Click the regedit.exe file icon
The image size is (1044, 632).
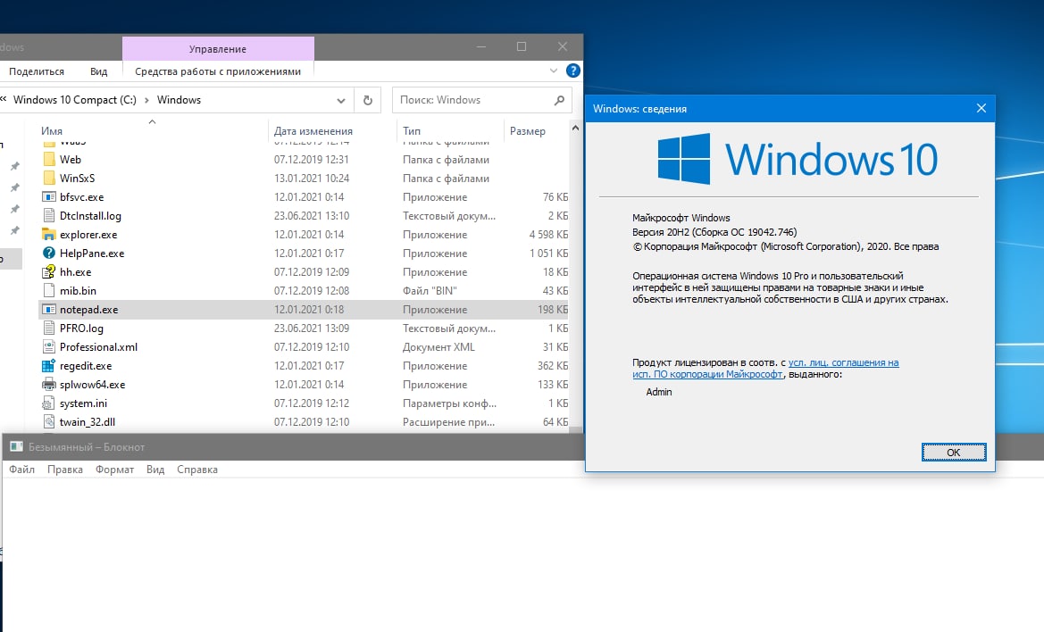[48, 365]
